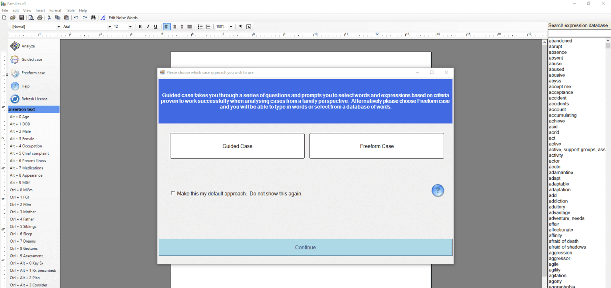Click the Continue button
The width and height of the screenshot is (611, 288).
coord(305,247)
